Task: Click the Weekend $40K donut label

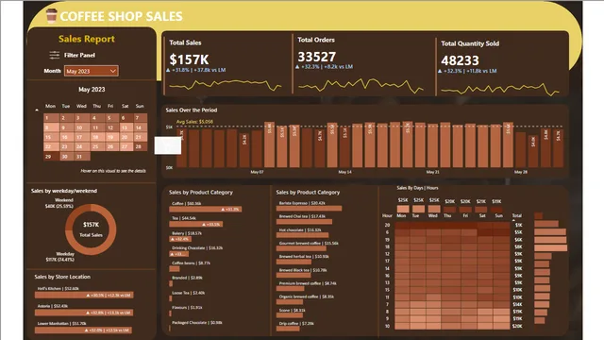Action: pyautogui.click(x=59, y=203)
